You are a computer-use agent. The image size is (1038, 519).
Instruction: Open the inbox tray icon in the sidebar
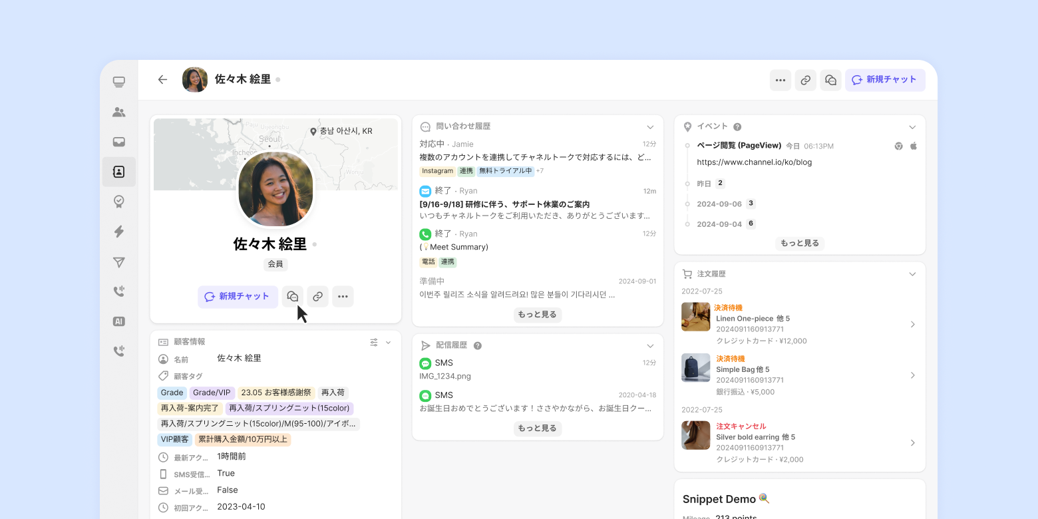click(119, 142)
